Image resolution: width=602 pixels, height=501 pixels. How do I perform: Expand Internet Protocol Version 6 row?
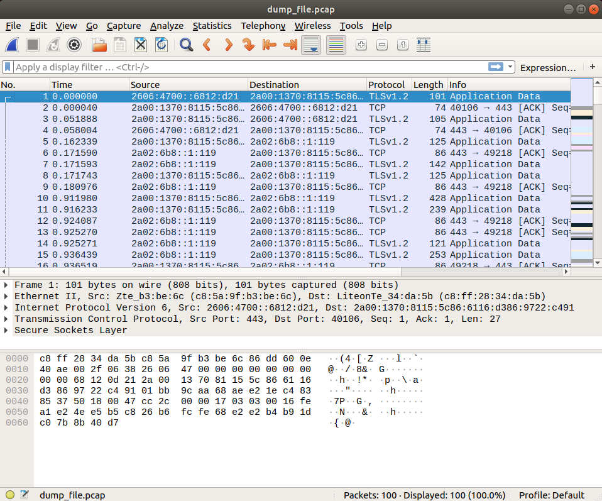tap(6, 308)
